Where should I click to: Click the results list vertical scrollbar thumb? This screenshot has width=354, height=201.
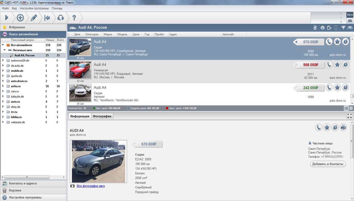point(352,96)
